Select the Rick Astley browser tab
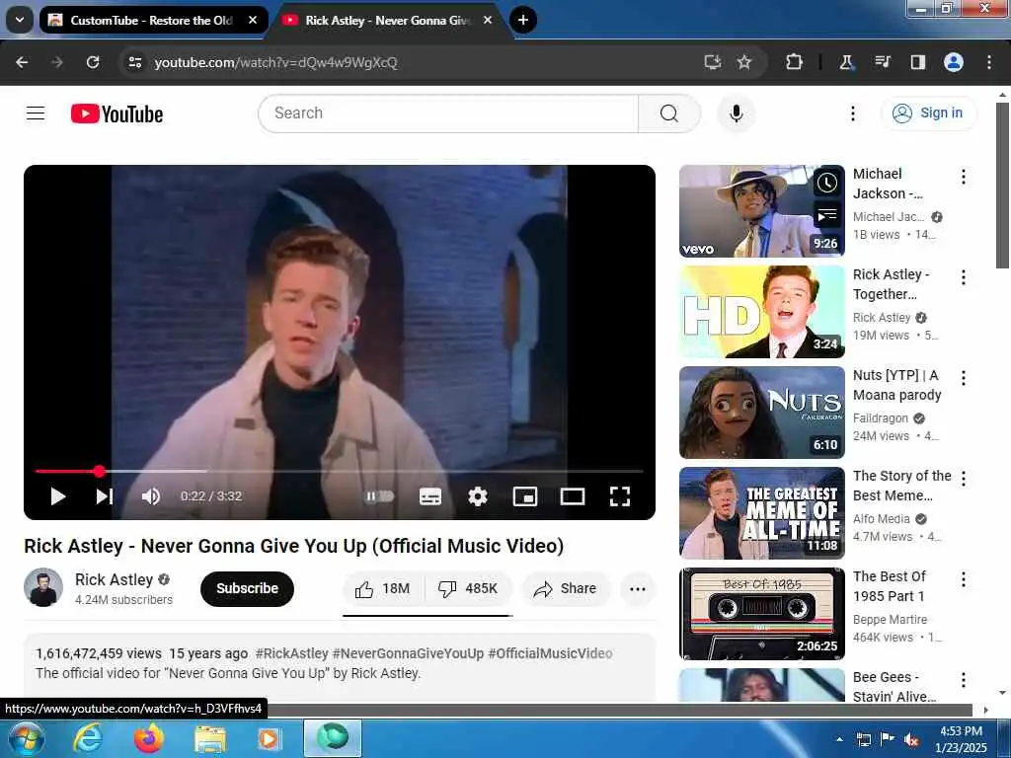 coord(389,20)
